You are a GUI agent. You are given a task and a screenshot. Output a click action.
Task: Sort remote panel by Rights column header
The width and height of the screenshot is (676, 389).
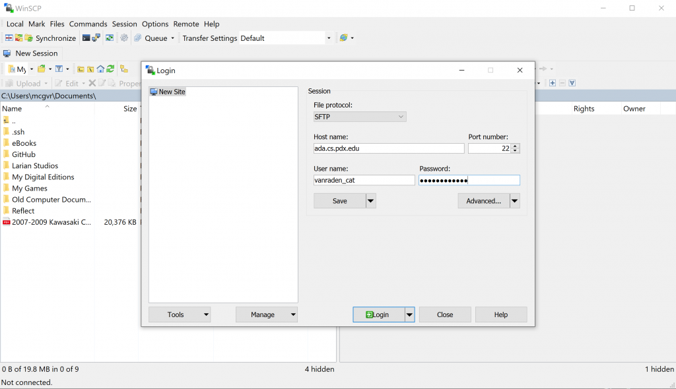pos(596,109)
